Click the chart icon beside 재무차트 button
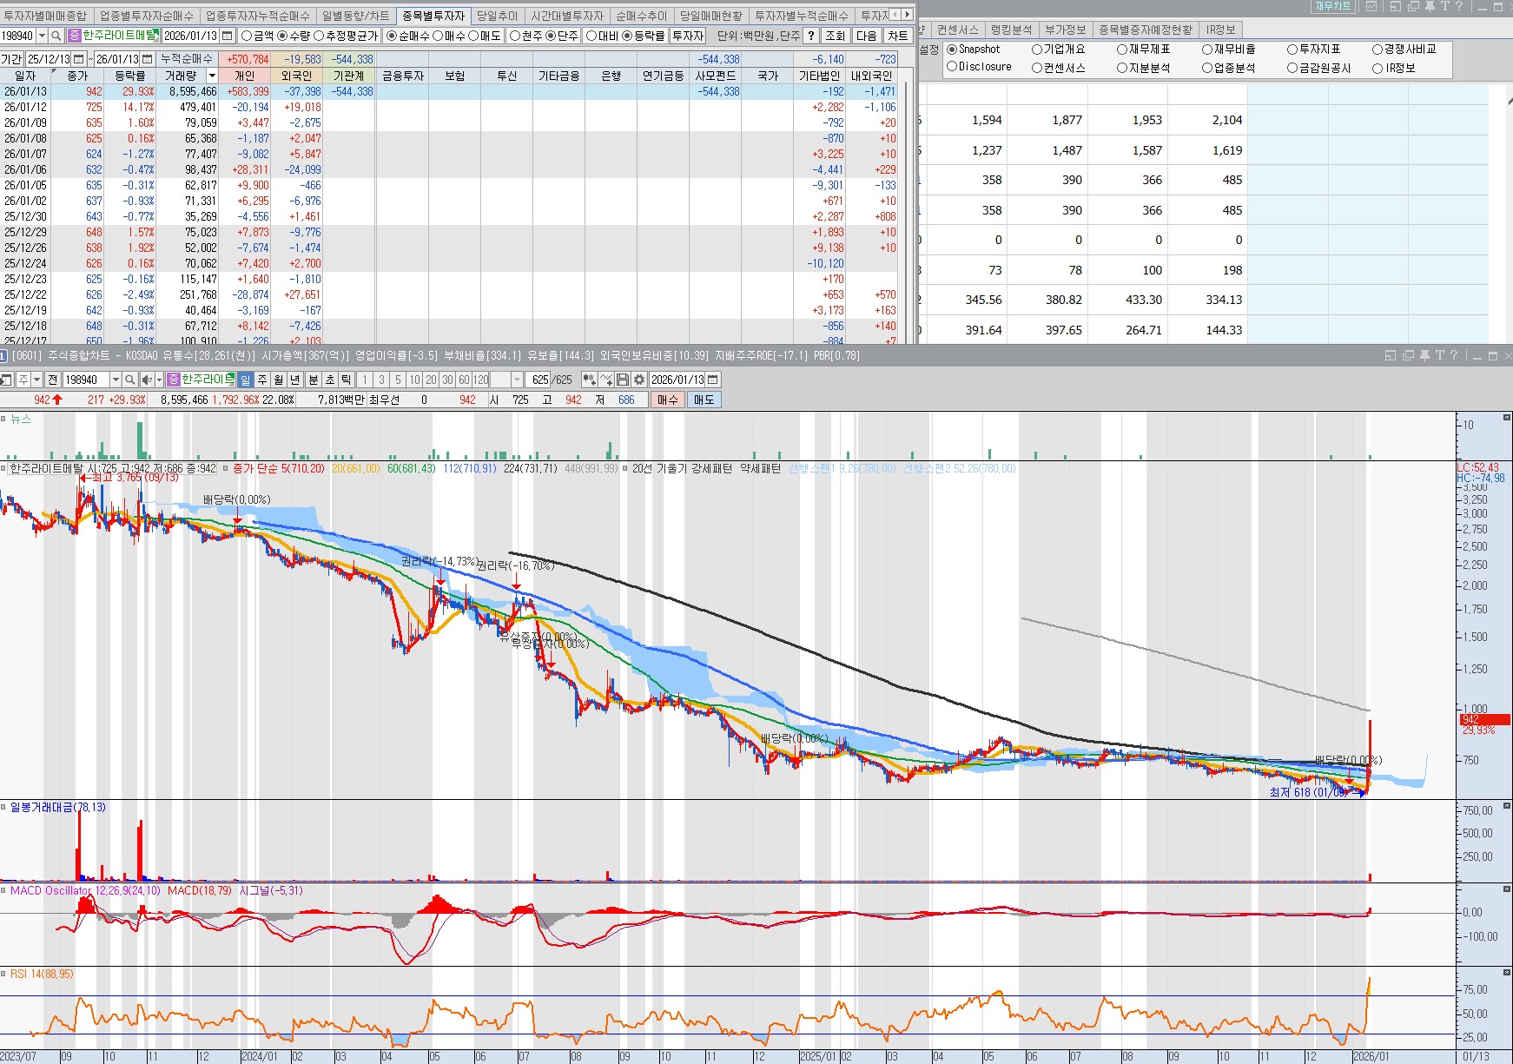The image size is (1513, 1064). (x=1371, y=6)
